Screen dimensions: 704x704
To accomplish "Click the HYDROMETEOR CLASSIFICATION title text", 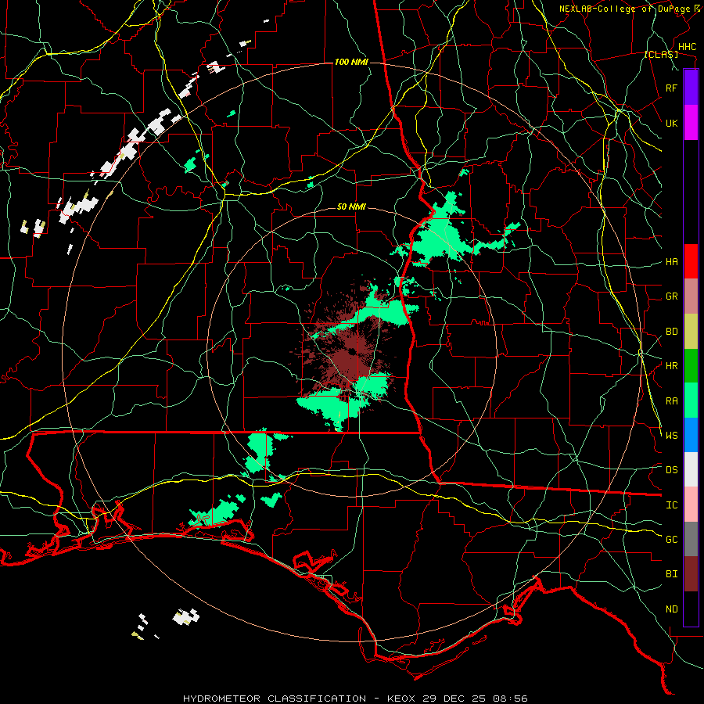I will (x=275, y=699).
